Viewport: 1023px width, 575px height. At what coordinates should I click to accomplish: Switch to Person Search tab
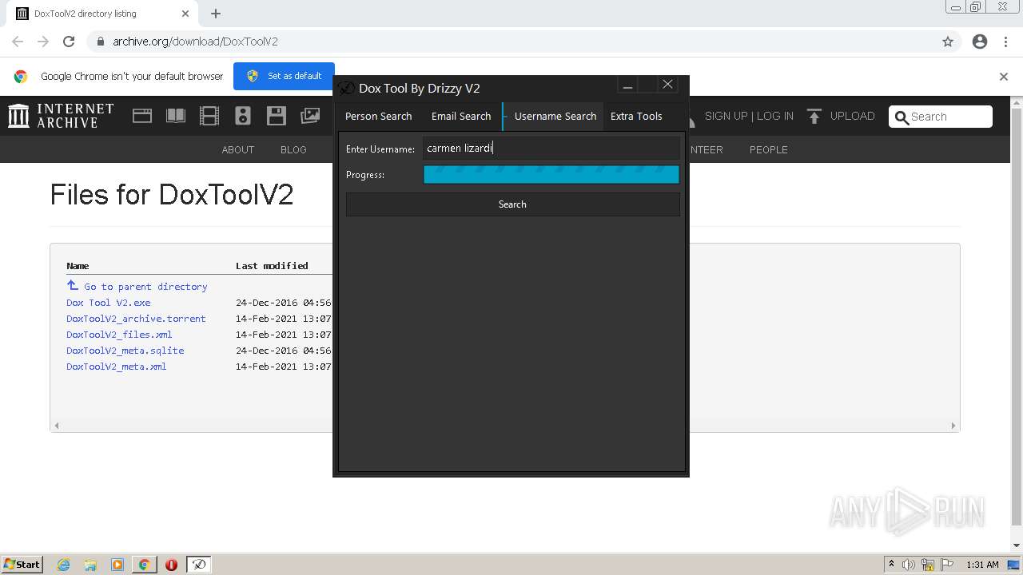tap(379, 116)
